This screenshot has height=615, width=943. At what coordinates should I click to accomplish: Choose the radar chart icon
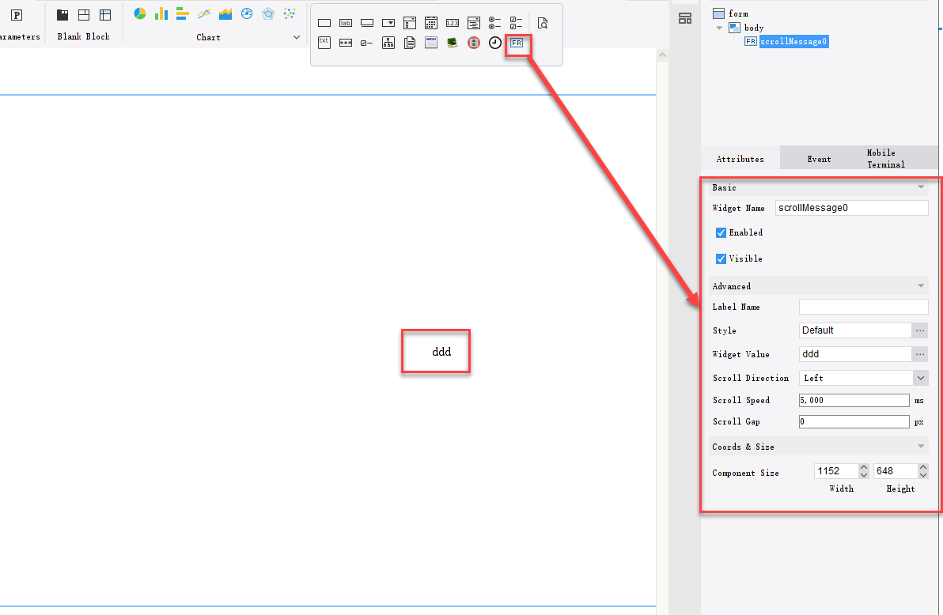point(268,13)
